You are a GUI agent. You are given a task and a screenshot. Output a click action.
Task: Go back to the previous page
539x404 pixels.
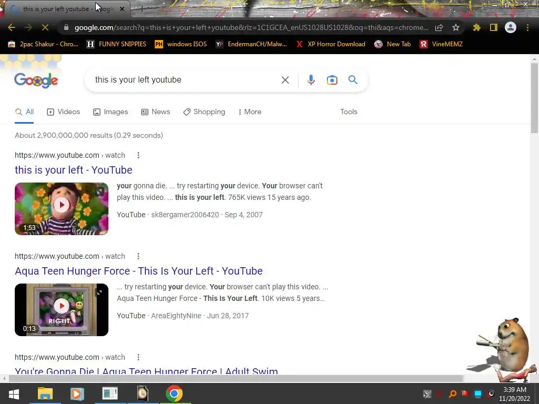click(12, 27)
